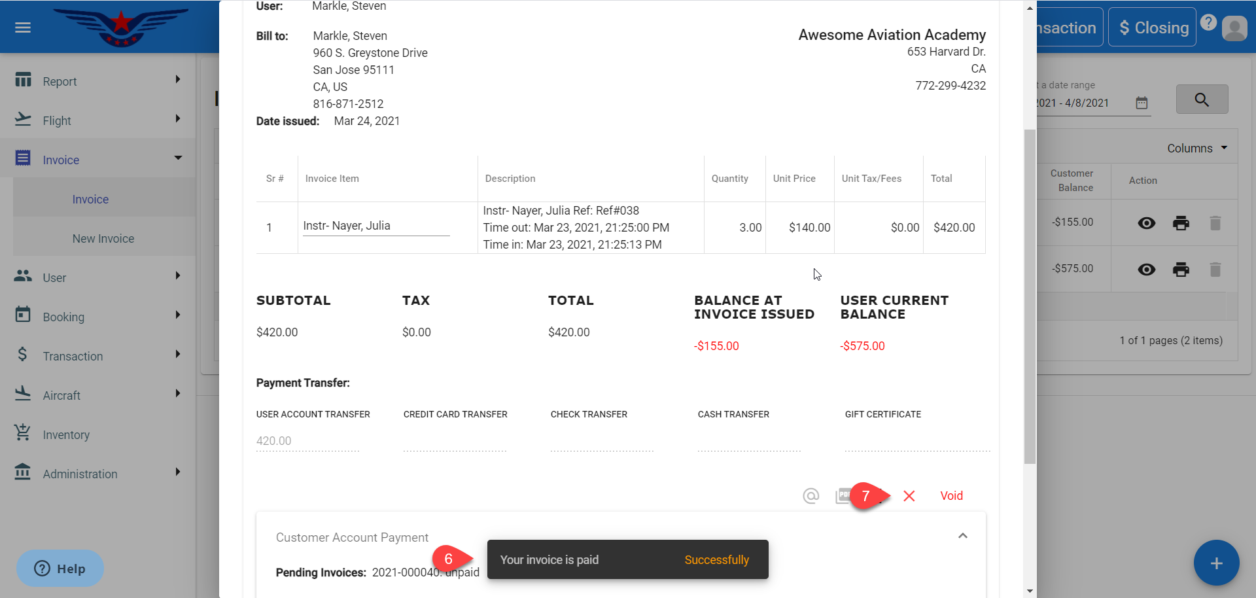Image resolution: width=1256 pixels, height=598 pixels.
Task: Print the invoice with -$155.00 balance
Action: tap(1181, 223)
